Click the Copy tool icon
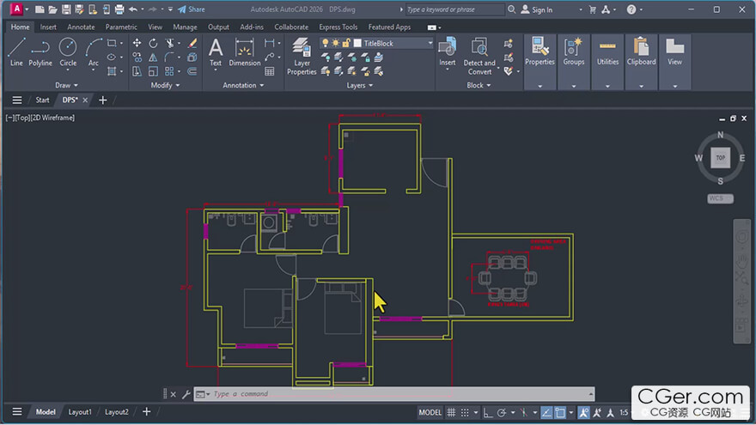 tap(137, 58)
